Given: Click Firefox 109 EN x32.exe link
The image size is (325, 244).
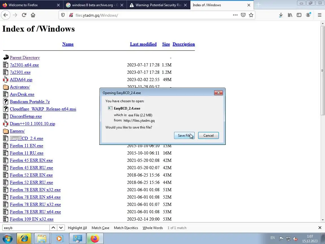Looking at the screenshot, I should [x=32, y=219].
